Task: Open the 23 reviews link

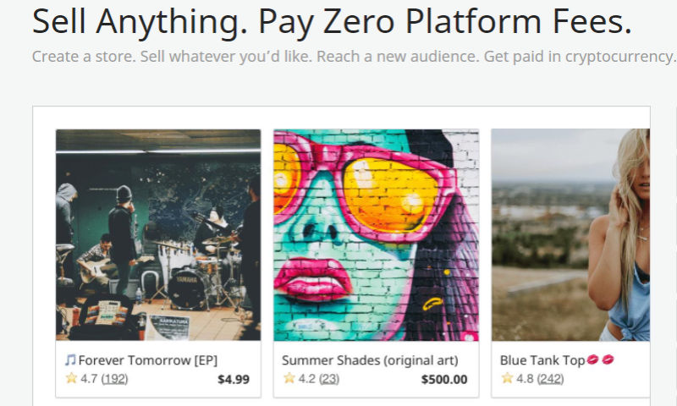Action: pyautogui.click(x=328, y=379)
